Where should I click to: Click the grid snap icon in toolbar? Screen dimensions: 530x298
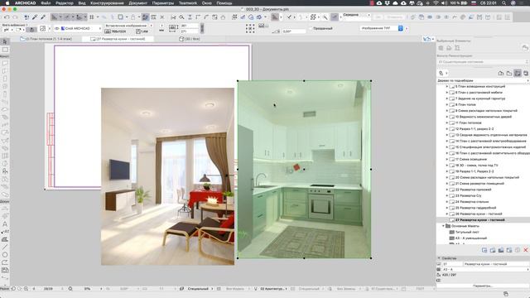[92, 17]
